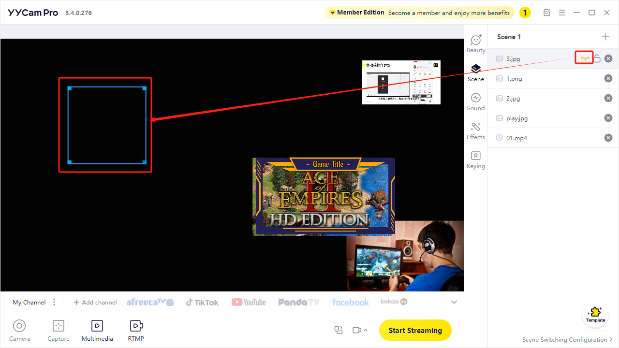Open My Channel options menu

pos(54,302)
